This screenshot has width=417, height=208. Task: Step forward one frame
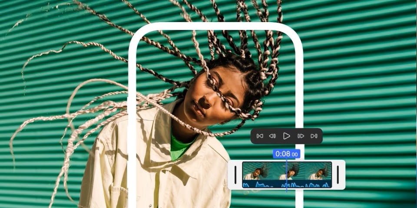pos(301,136)
